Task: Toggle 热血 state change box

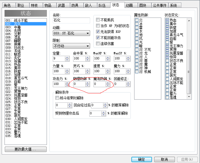Action: 167,20
